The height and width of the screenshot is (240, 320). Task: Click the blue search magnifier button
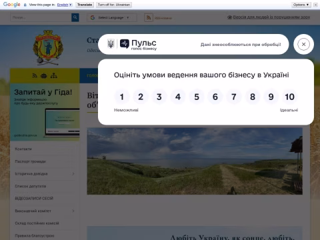point(75,17)
